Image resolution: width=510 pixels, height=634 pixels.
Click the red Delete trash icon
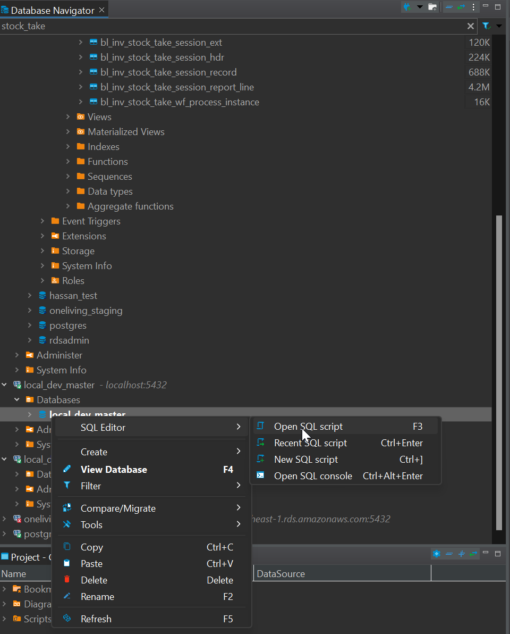click(67, 579)
